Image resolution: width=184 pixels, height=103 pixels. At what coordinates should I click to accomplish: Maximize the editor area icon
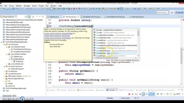click(182, 17)
